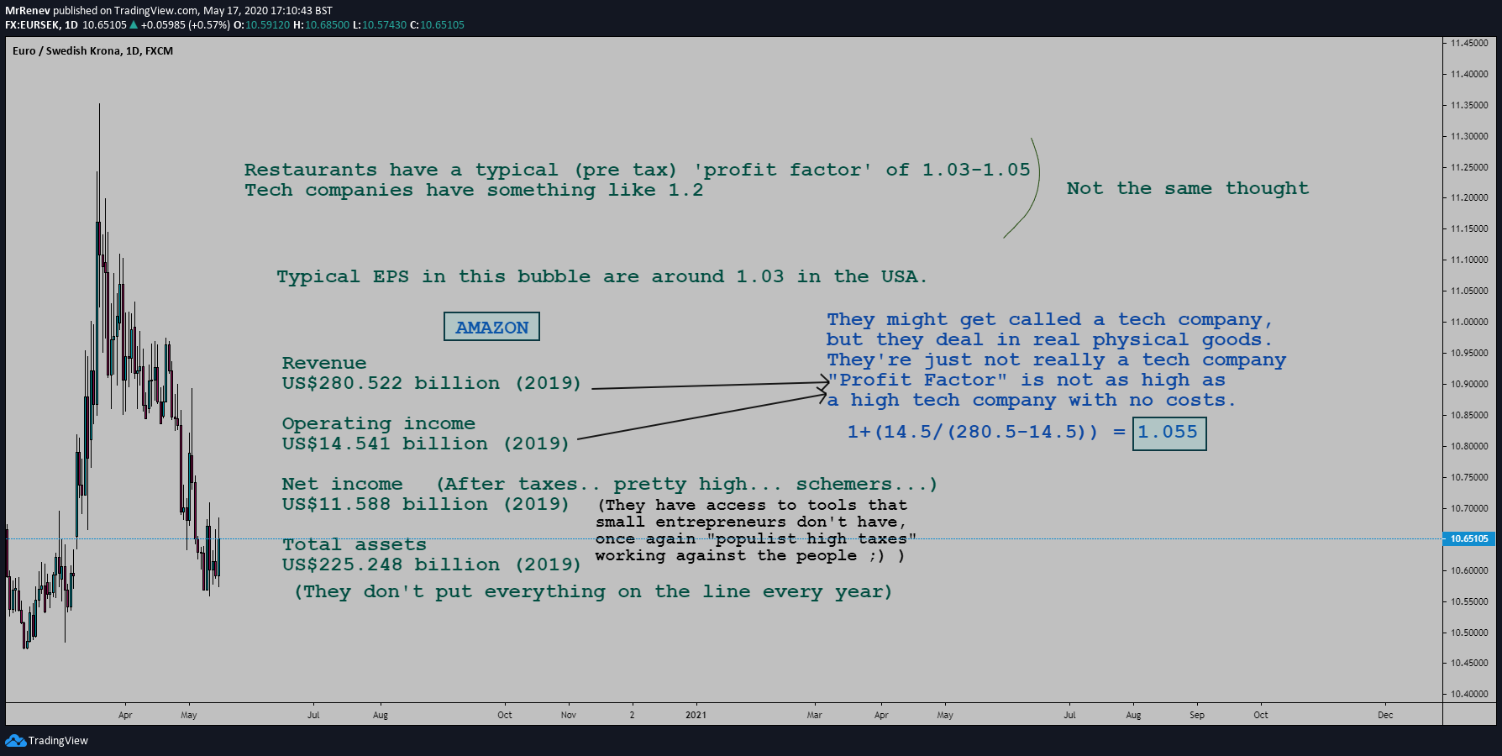Click the header close value 10.65105

(442, 25)
